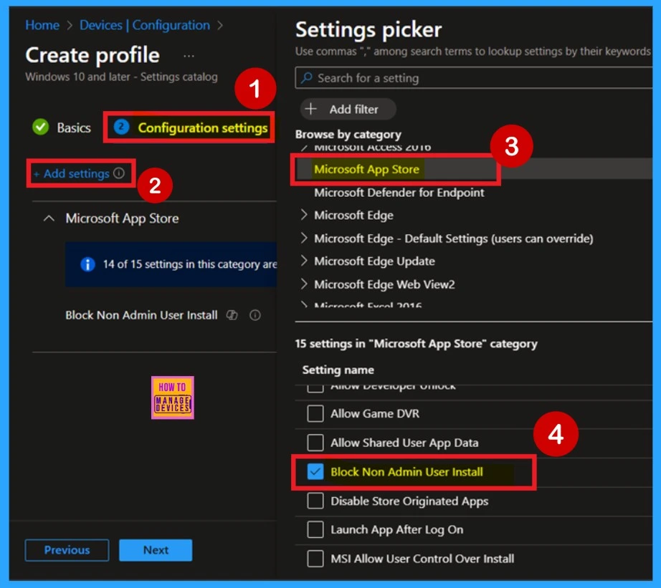Check the Allow Shared User App Data checkbox

pos(315,443)
